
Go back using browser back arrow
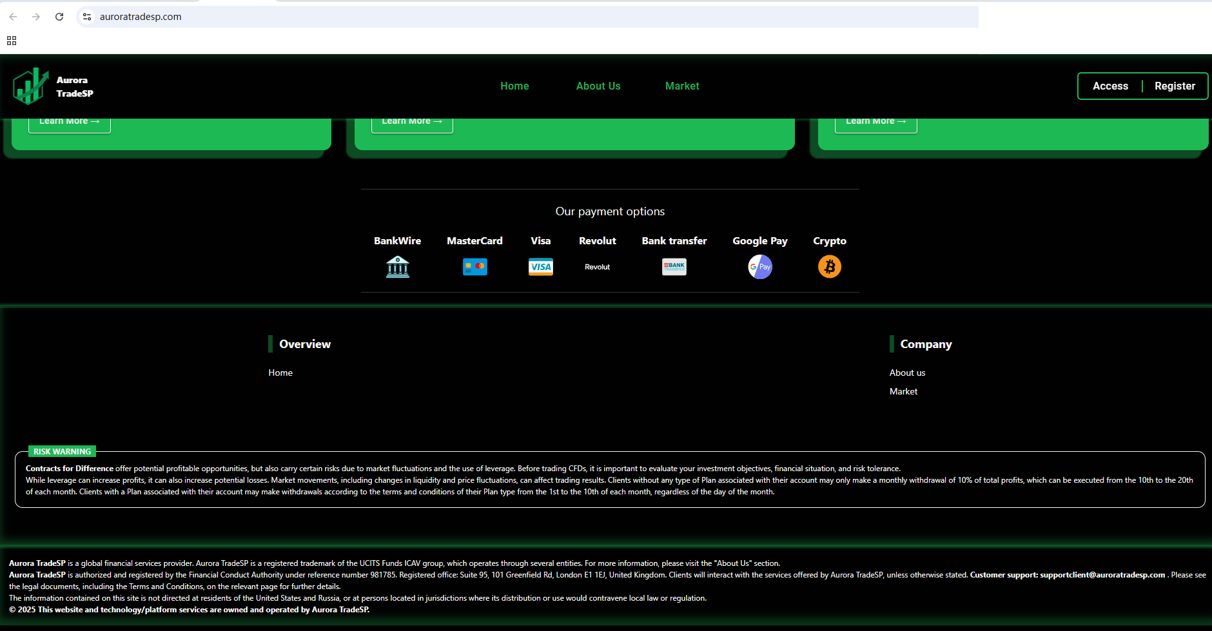click(13, 17)
